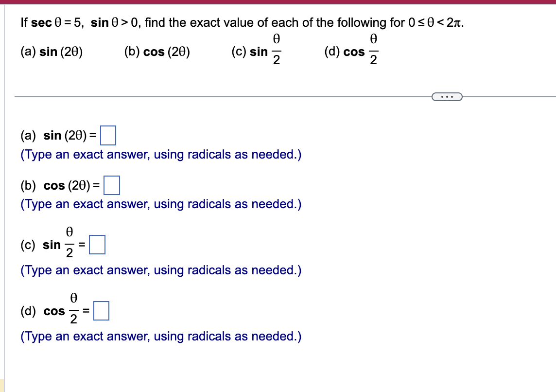This screenshot has width=556, height=392.
Task: Click the exact answer instruction under part (a)
Action: coord(160,154)
